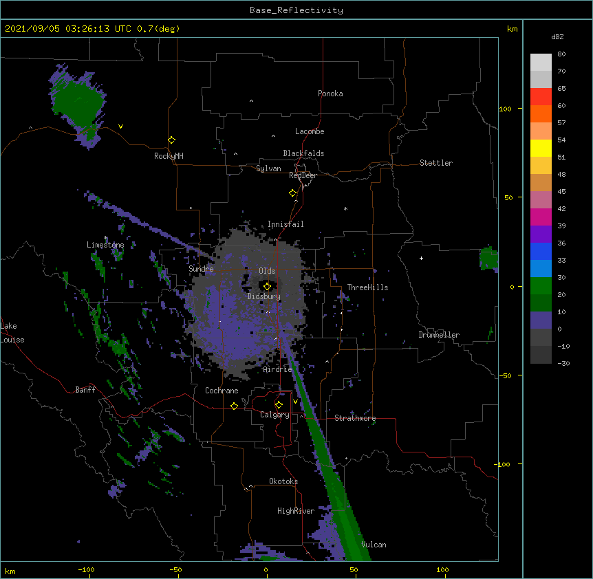Click the Blackfalds city label
Screen dimensions: 593x579
303,153
